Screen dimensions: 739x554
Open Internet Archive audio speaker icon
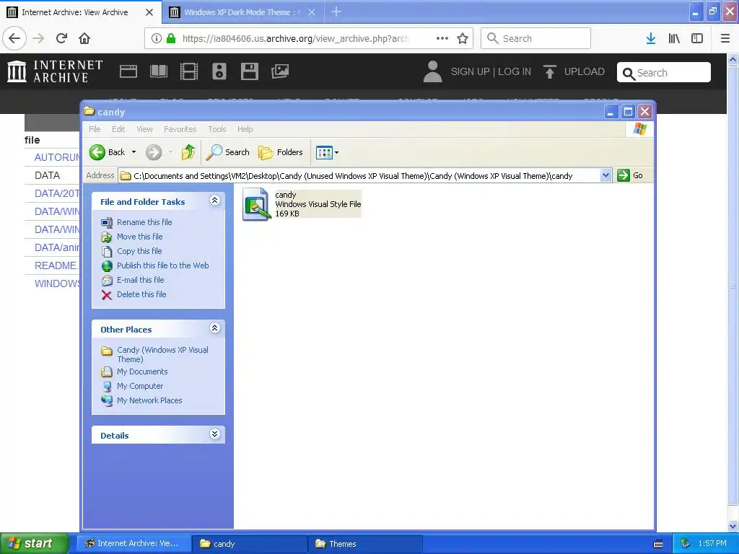tap(219, 71)
